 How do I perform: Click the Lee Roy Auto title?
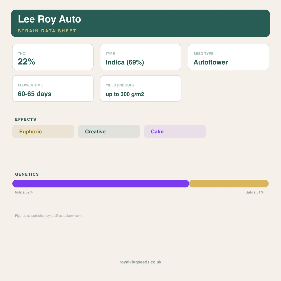[x=49, y=19]
